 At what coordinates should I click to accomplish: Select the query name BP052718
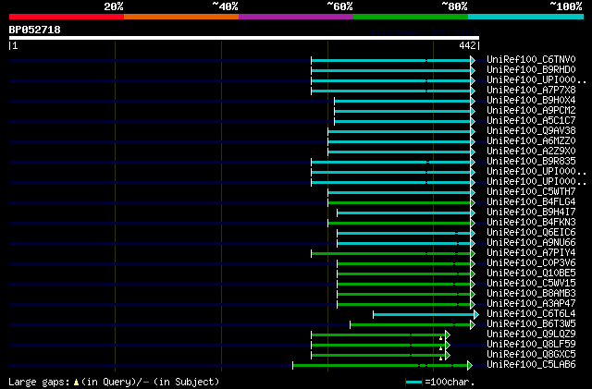click(35, 30)
